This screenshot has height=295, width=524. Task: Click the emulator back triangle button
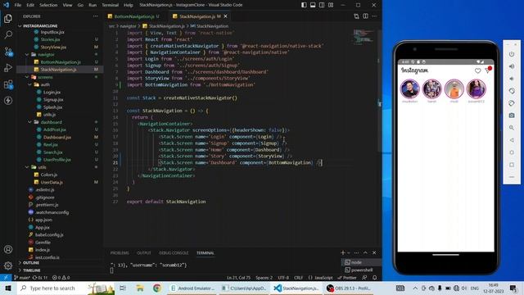[x=512, y=140]
